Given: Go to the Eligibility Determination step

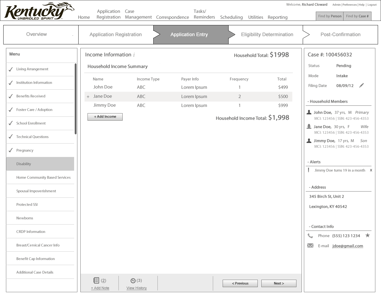Looking at the screenshot, I should [x=266, y=35].
